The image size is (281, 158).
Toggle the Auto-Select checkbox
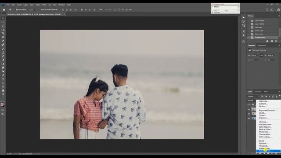point(17,10)
